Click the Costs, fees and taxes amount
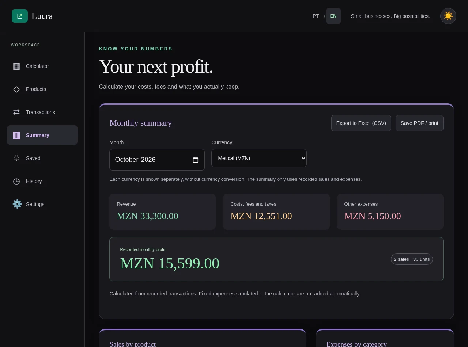This screenshot has height=347, width=468. coord(261,216)
